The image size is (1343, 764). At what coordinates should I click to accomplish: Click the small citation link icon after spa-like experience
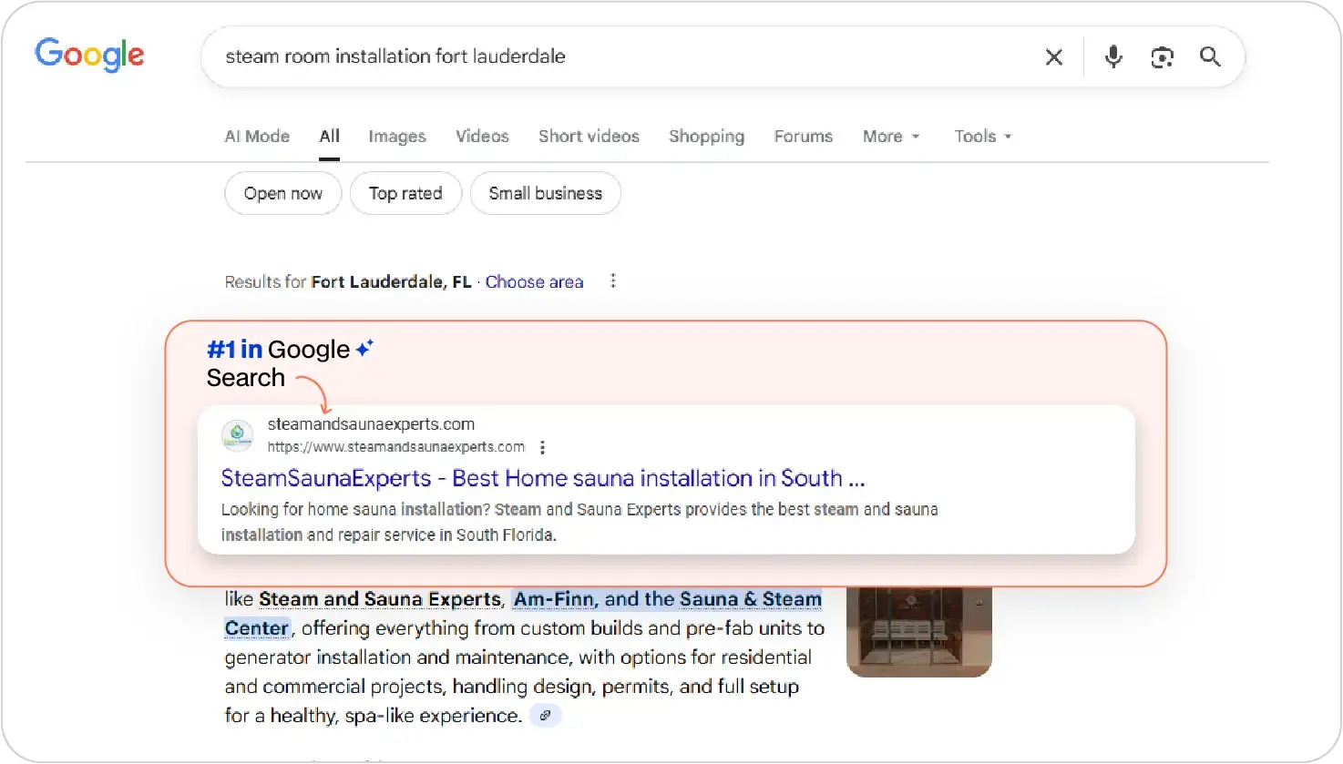(x=545, y=716)
